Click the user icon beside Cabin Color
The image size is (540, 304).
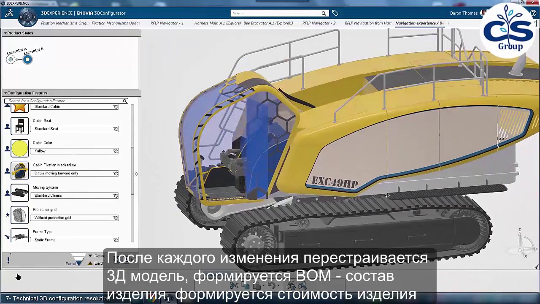tap(7, 149)
